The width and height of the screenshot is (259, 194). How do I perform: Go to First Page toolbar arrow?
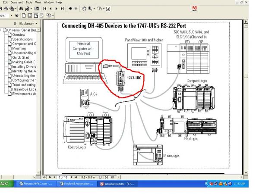pos(44,9)
